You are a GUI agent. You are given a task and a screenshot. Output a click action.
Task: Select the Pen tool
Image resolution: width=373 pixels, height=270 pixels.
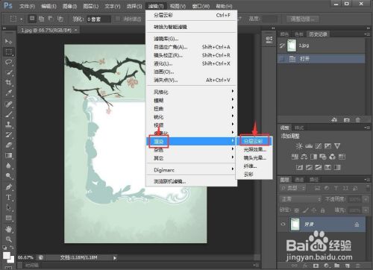point(9,186)
